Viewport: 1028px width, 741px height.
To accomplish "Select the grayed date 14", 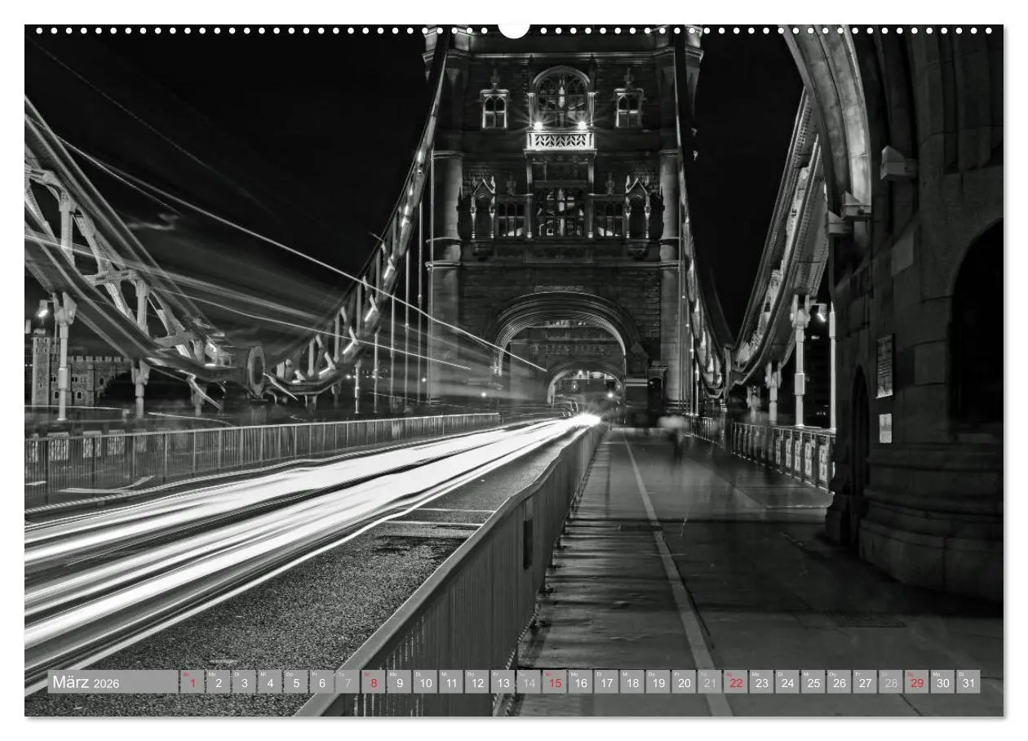I will tap(529, 683).
